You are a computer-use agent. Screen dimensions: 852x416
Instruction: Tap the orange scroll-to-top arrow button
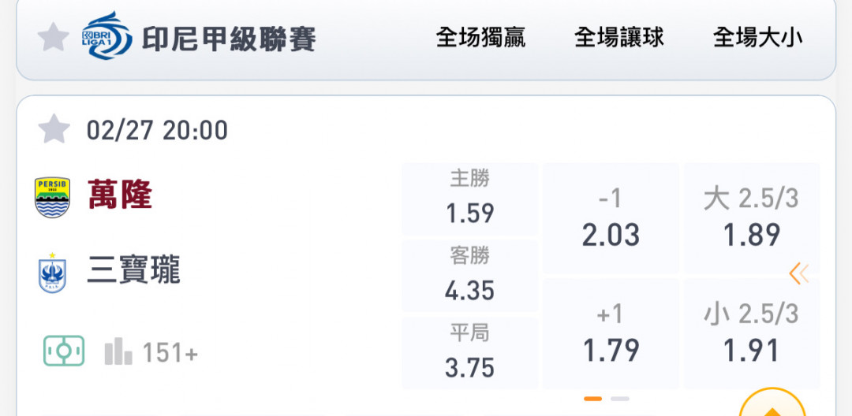[772, 403]
